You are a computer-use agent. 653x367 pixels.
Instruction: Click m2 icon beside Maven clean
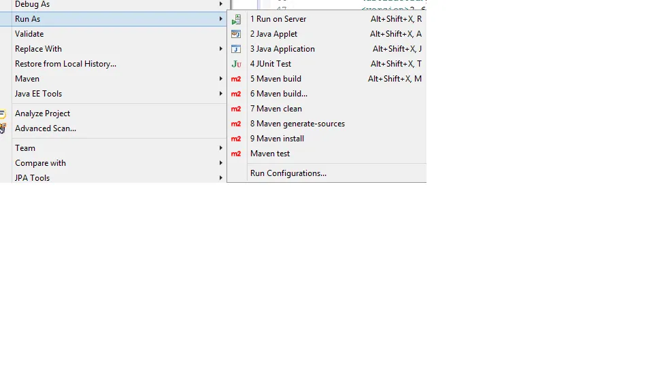click(236, 109)
